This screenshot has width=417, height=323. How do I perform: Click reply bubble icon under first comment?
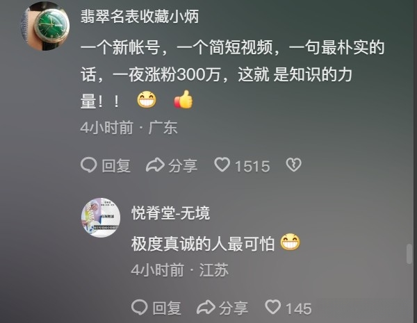click(x=88, y=165)
